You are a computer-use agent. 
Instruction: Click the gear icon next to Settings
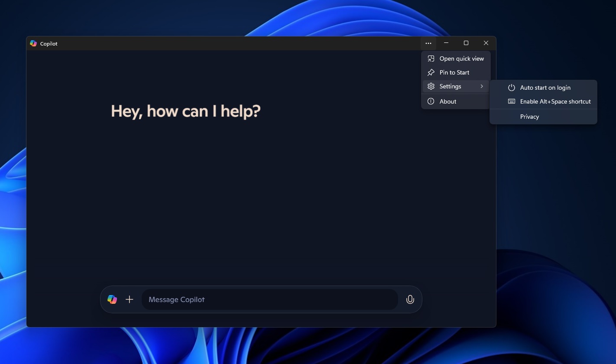(x=431, y=86)
